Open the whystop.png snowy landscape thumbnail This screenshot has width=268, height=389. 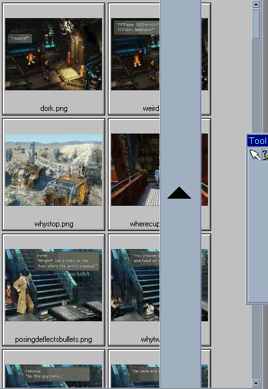(x=54, y=170)
